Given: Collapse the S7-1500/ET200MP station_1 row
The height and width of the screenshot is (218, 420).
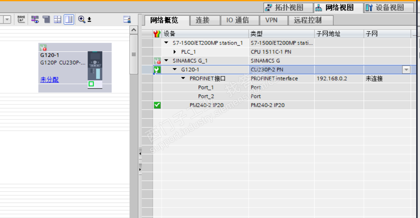Looking at the screenshot, I should [x=166, y=43].
